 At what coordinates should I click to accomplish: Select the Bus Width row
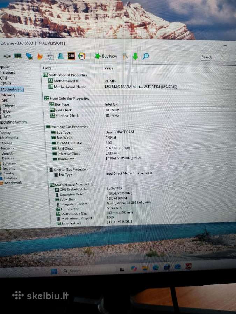pos(62,138)
